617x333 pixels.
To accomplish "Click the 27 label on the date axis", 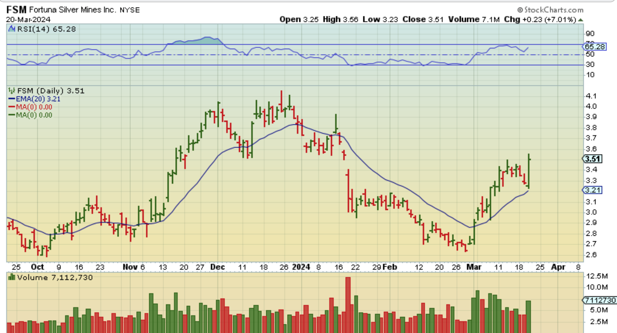I will (x=200, y=267).
